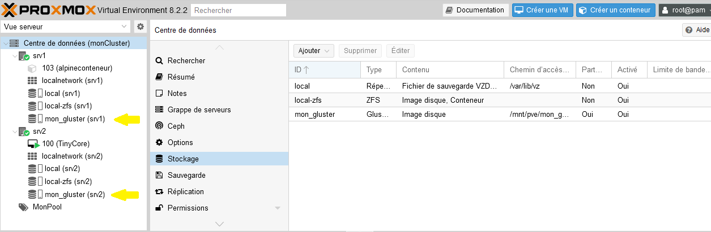The height and width of the screenshot is (232, 711).
Task: Click the Rechercher search field
Action: point(239,10)
